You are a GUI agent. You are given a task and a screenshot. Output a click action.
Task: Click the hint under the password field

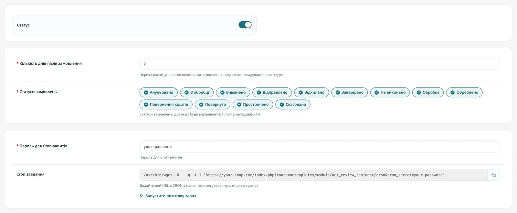coord(161,157)
